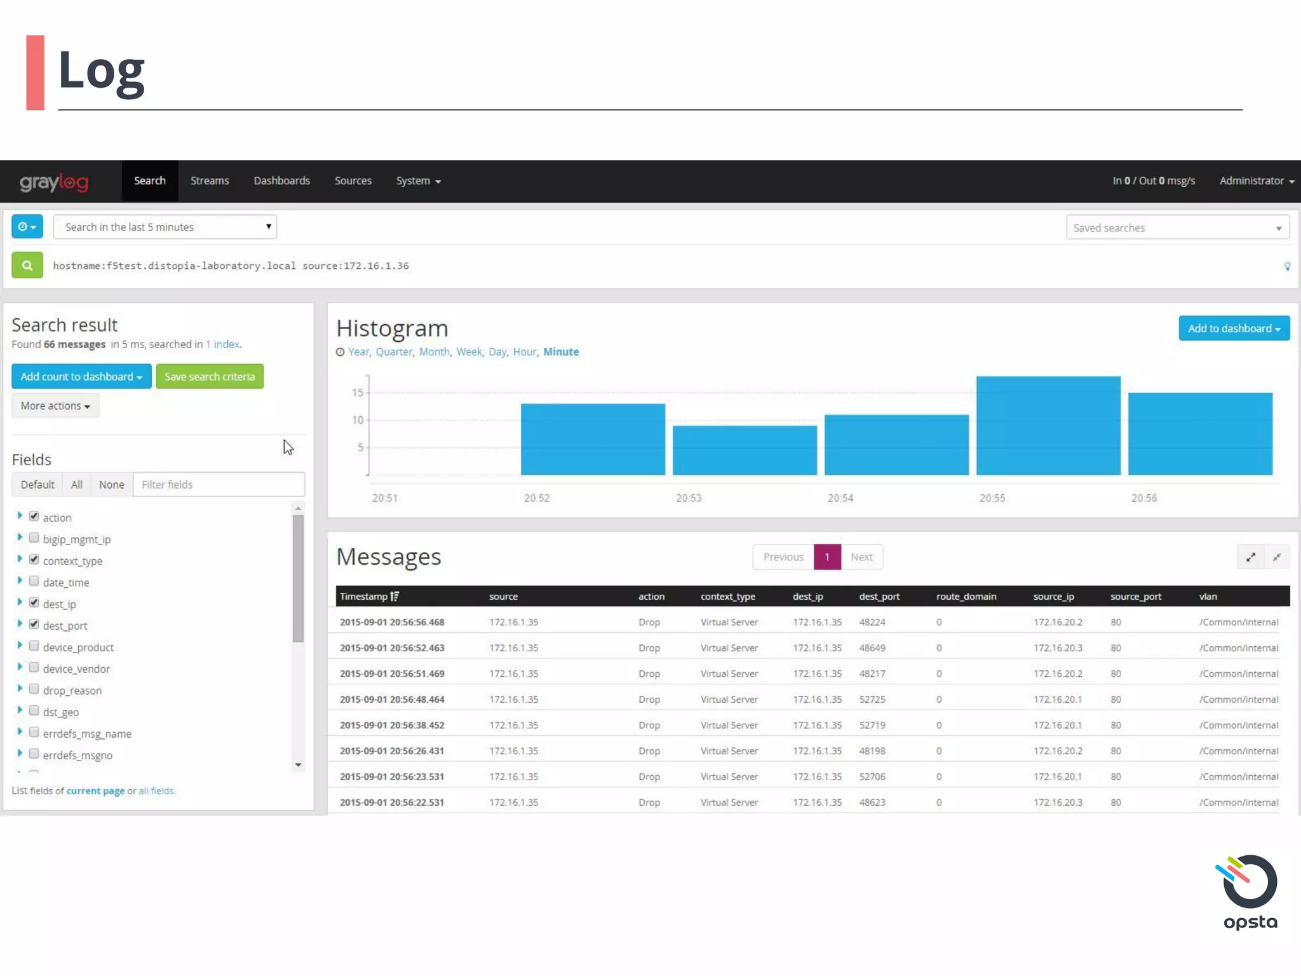Expand the dest_port field details triangle
1301x976 pixels.
[20, 625]
